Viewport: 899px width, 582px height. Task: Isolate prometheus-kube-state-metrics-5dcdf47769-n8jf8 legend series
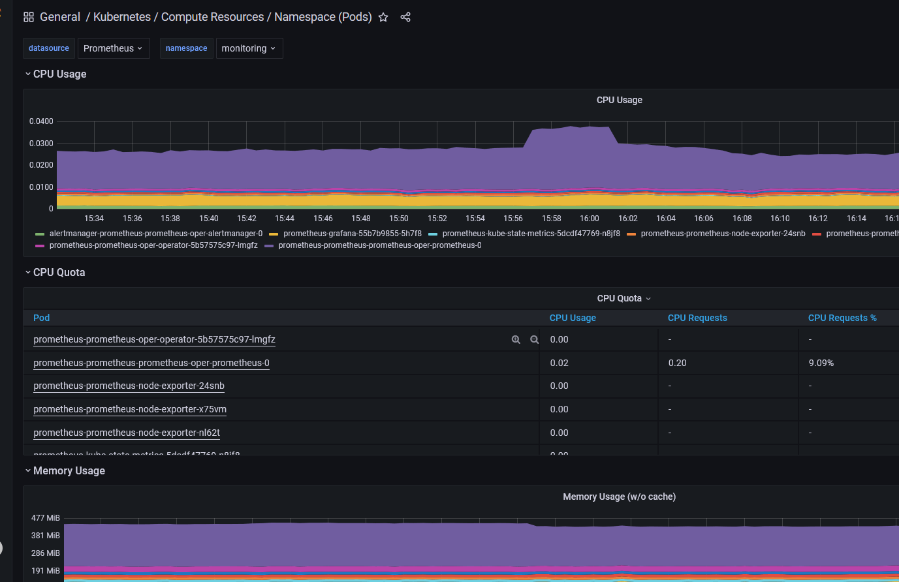pyautogui.click(x=531, y=234)
